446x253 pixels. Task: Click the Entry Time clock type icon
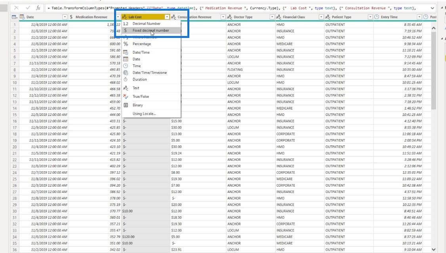click(x=377, y=17)
